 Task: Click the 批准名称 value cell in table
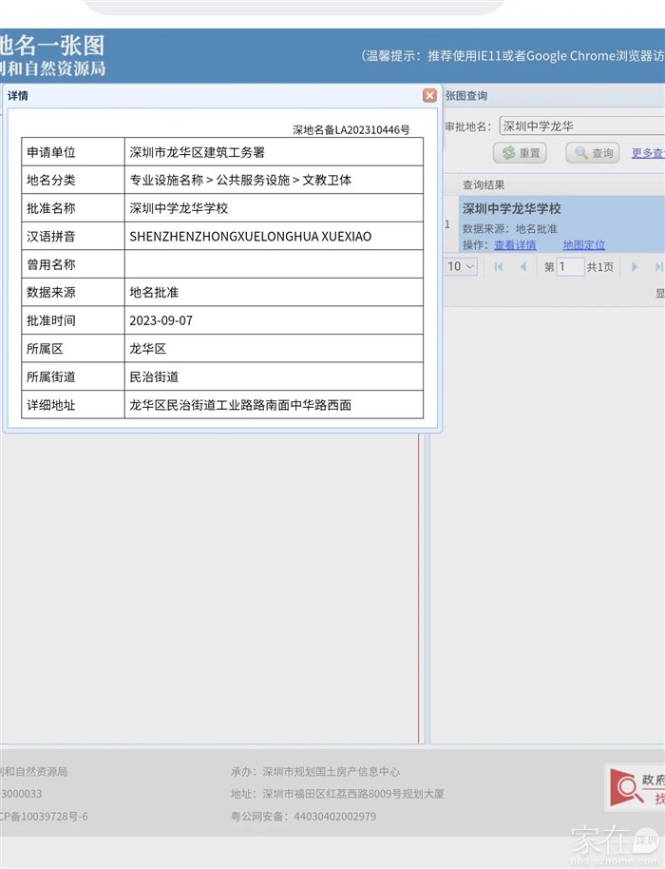tap(274, 208)
